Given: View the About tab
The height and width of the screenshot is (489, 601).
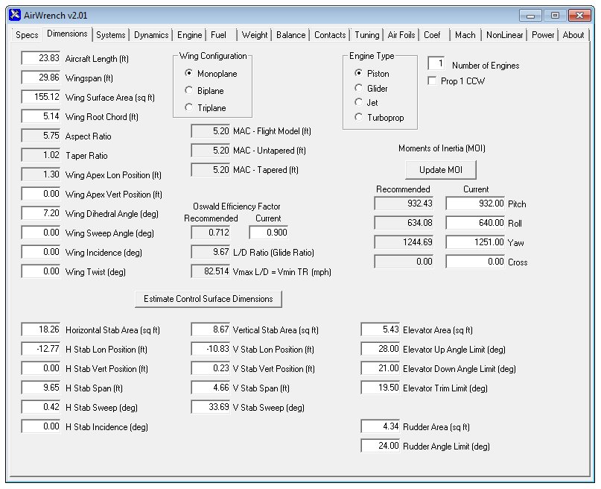Looking at the screenshot, I should pos(574,34).
